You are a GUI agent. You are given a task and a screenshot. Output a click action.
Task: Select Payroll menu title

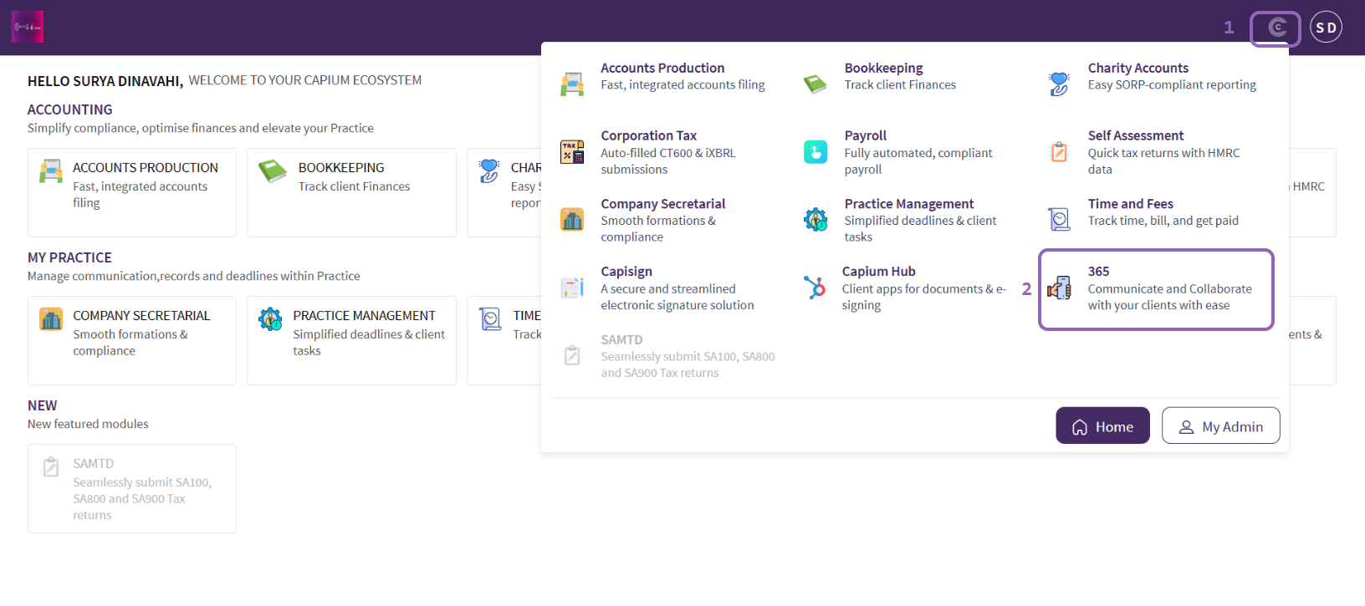point(865,135)
